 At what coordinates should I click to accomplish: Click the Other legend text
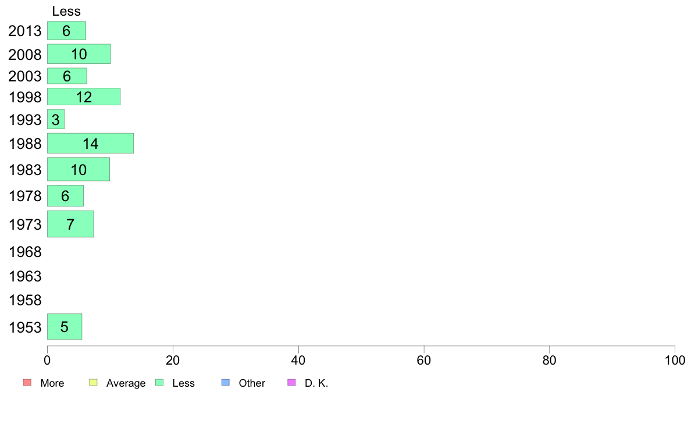click(252, 383)
